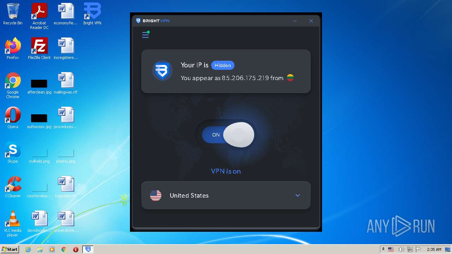Click the BrightVPN title bar logo
The image size is (452, 254).
coord(153,21)
